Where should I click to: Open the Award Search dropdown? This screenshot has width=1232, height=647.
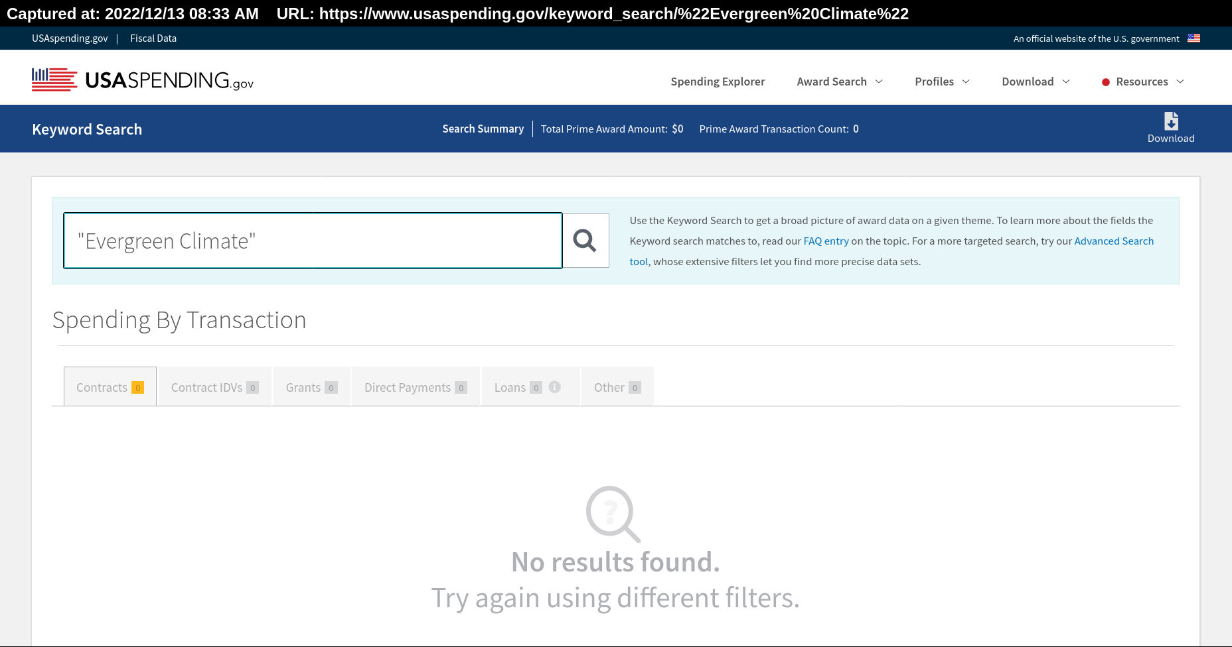click(840, 82)
